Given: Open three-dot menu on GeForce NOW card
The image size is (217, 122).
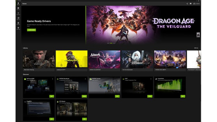Looking at the screenshot, I should pos(52,79).
